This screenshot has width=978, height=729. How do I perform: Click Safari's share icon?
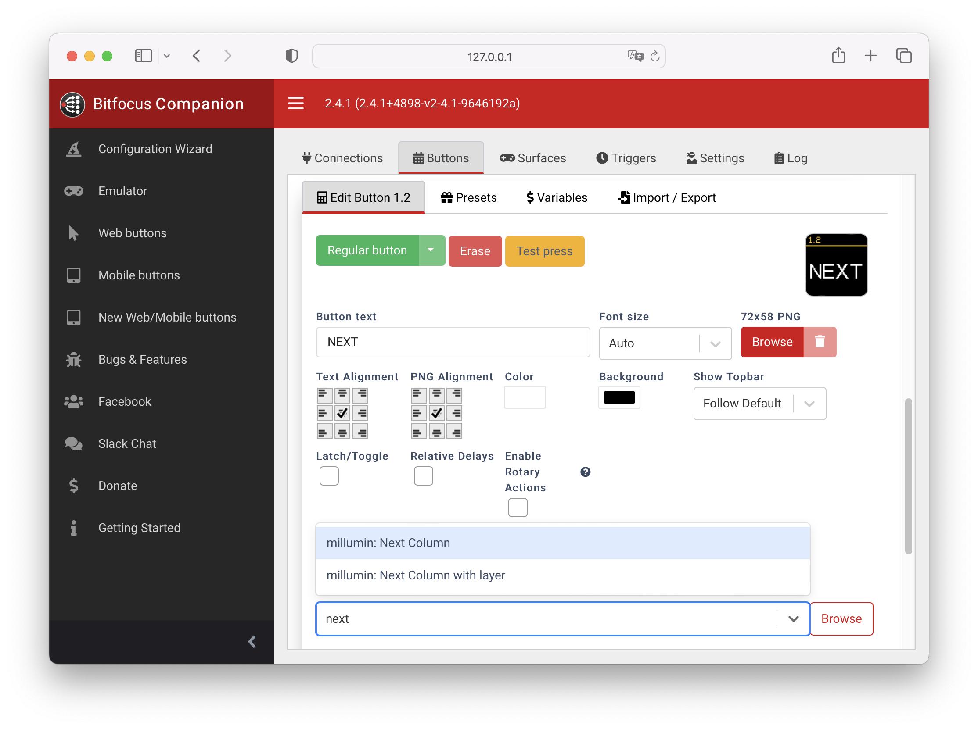pos(838,56)
